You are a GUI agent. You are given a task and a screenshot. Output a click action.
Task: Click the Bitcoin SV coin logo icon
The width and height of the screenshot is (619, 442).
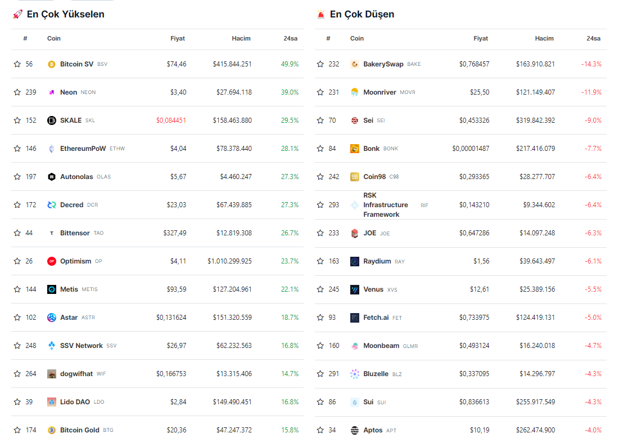[x=52, y=64]
